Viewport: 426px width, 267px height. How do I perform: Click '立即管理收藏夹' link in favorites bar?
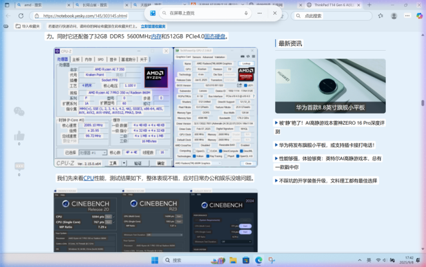point(153,27)
